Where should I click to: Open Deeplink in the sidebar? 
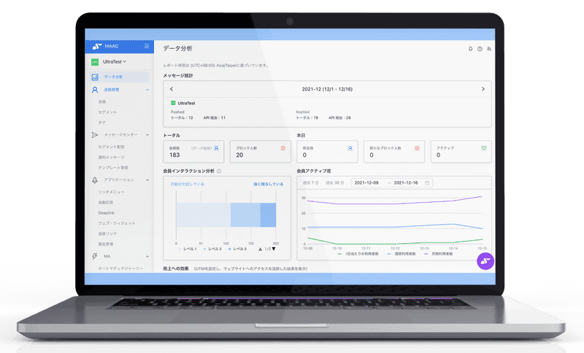[106, 213]
